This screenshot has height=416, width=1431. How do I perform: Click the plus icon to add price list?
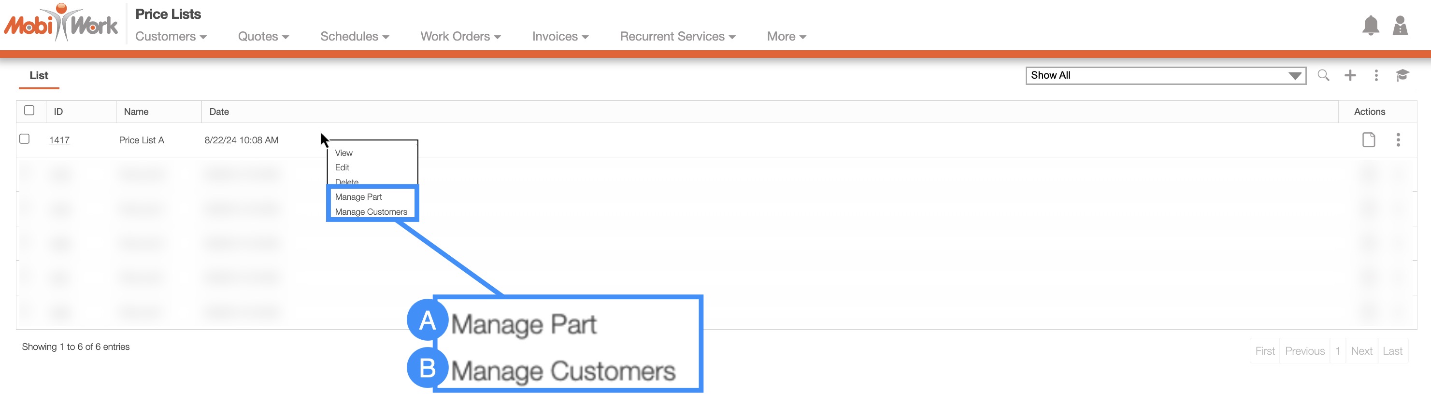point(1350,75)
